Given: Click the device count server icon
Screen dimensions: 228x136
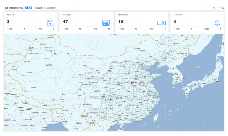Looking at the screenshot, I should click(x=106, y=23).
